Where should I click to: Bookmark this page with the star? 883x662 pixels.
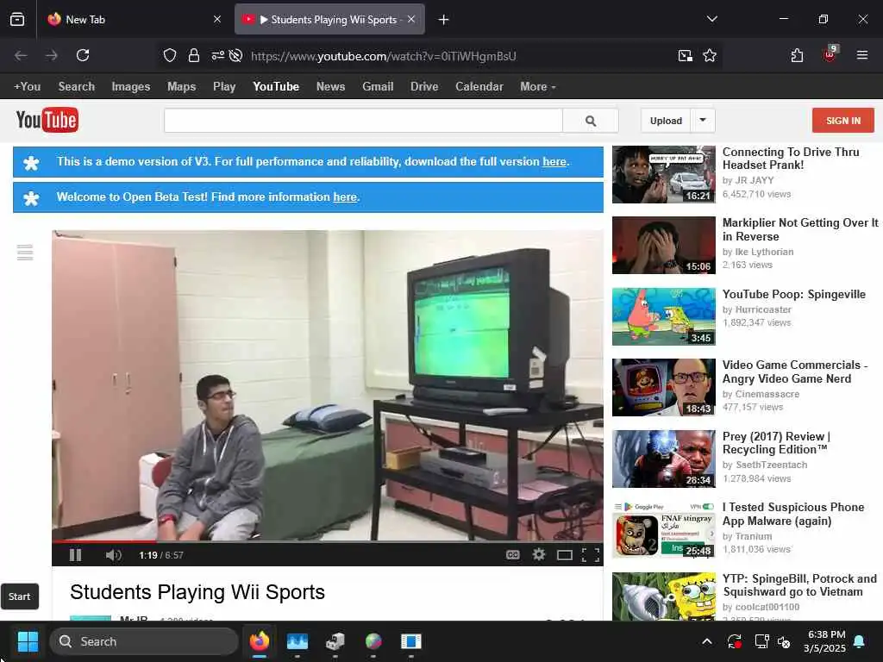[x=710, y=55]
